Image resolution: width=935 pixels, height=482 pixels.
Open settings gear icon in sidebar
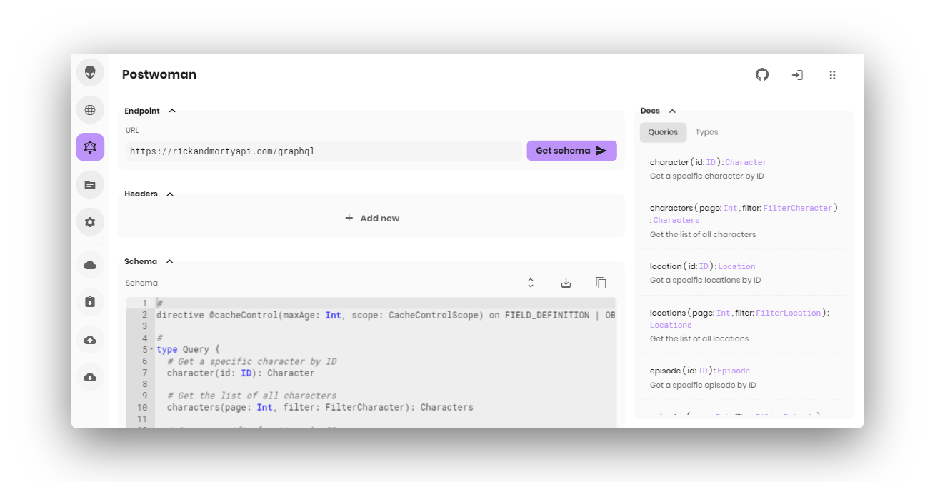click(90, 222)
